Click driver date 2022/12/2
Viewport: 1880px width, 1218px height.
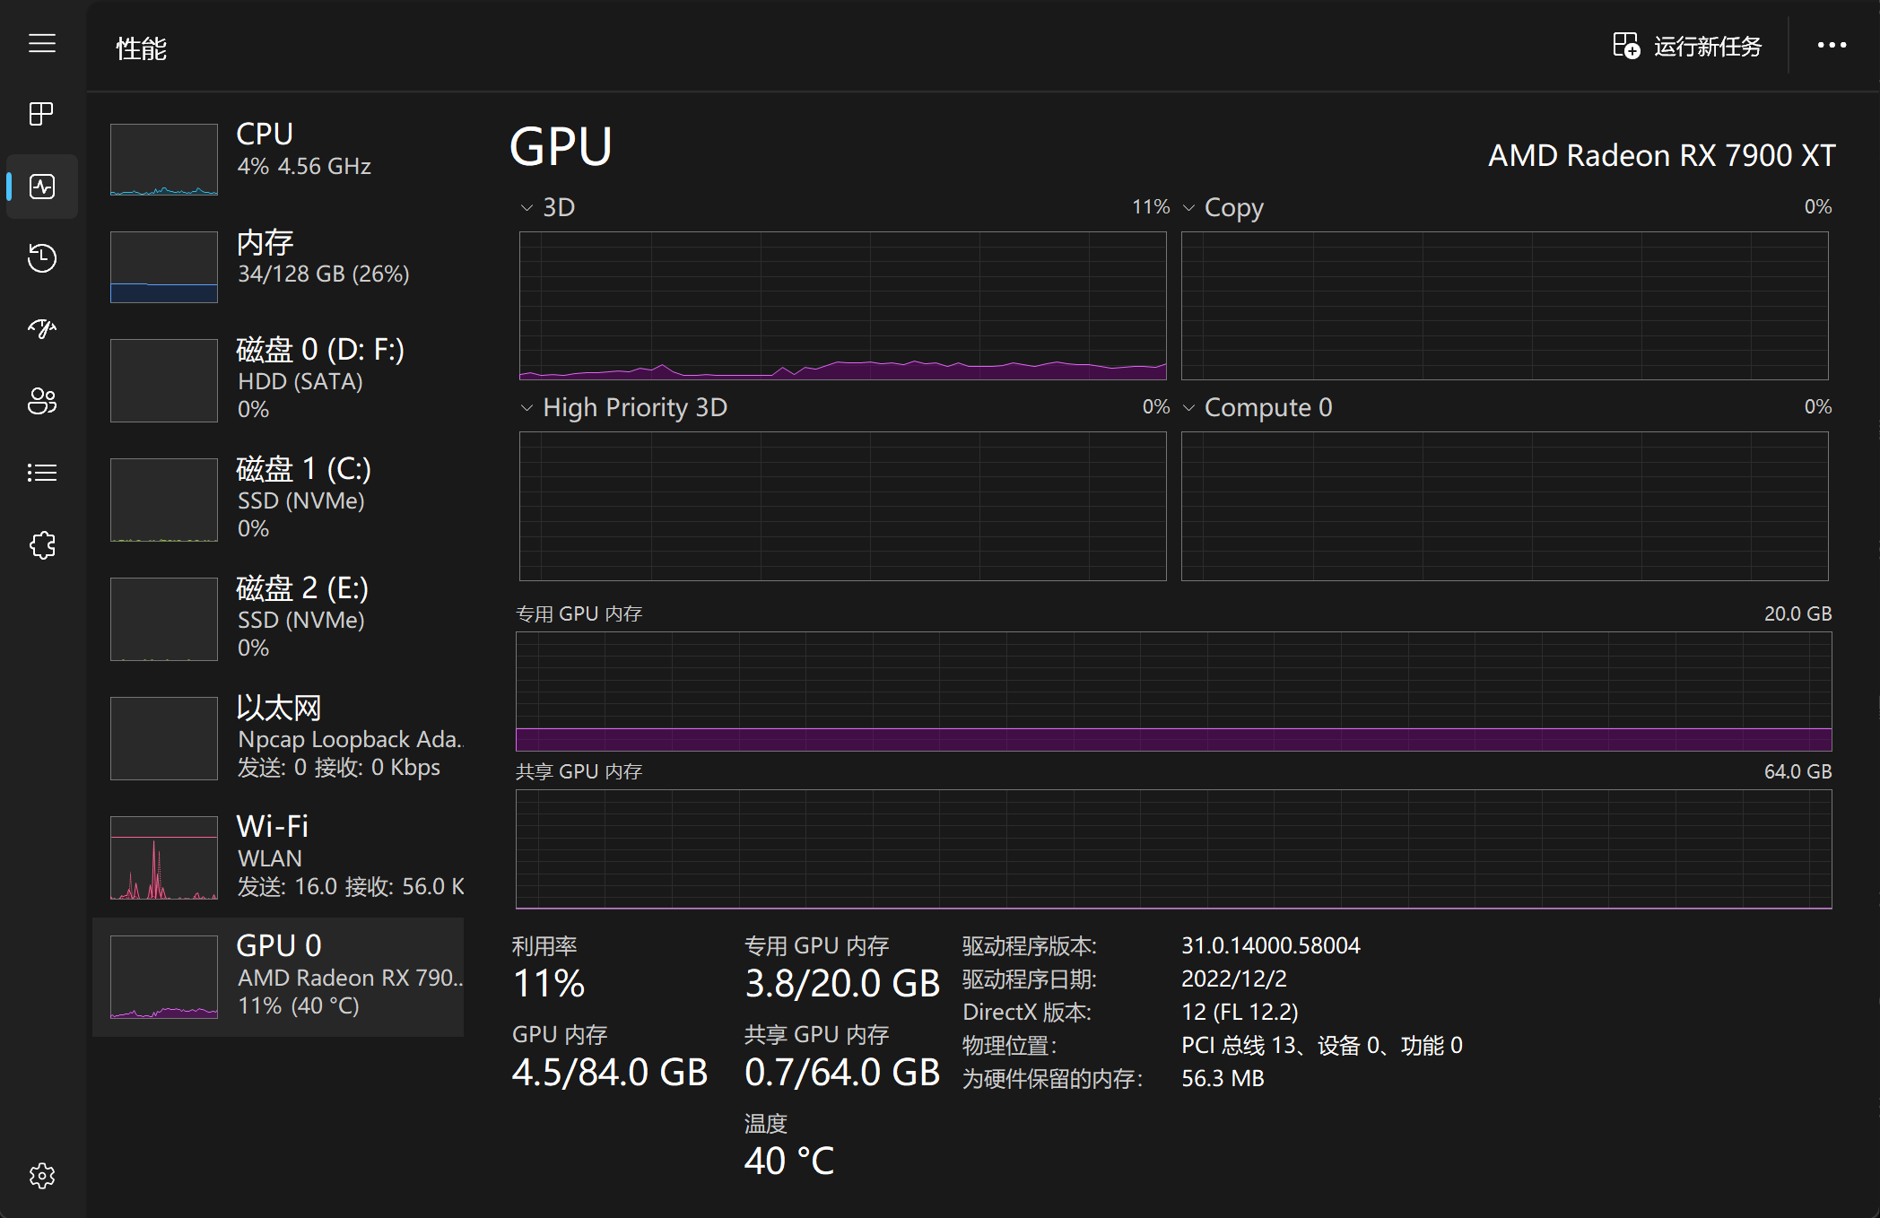1234,979
